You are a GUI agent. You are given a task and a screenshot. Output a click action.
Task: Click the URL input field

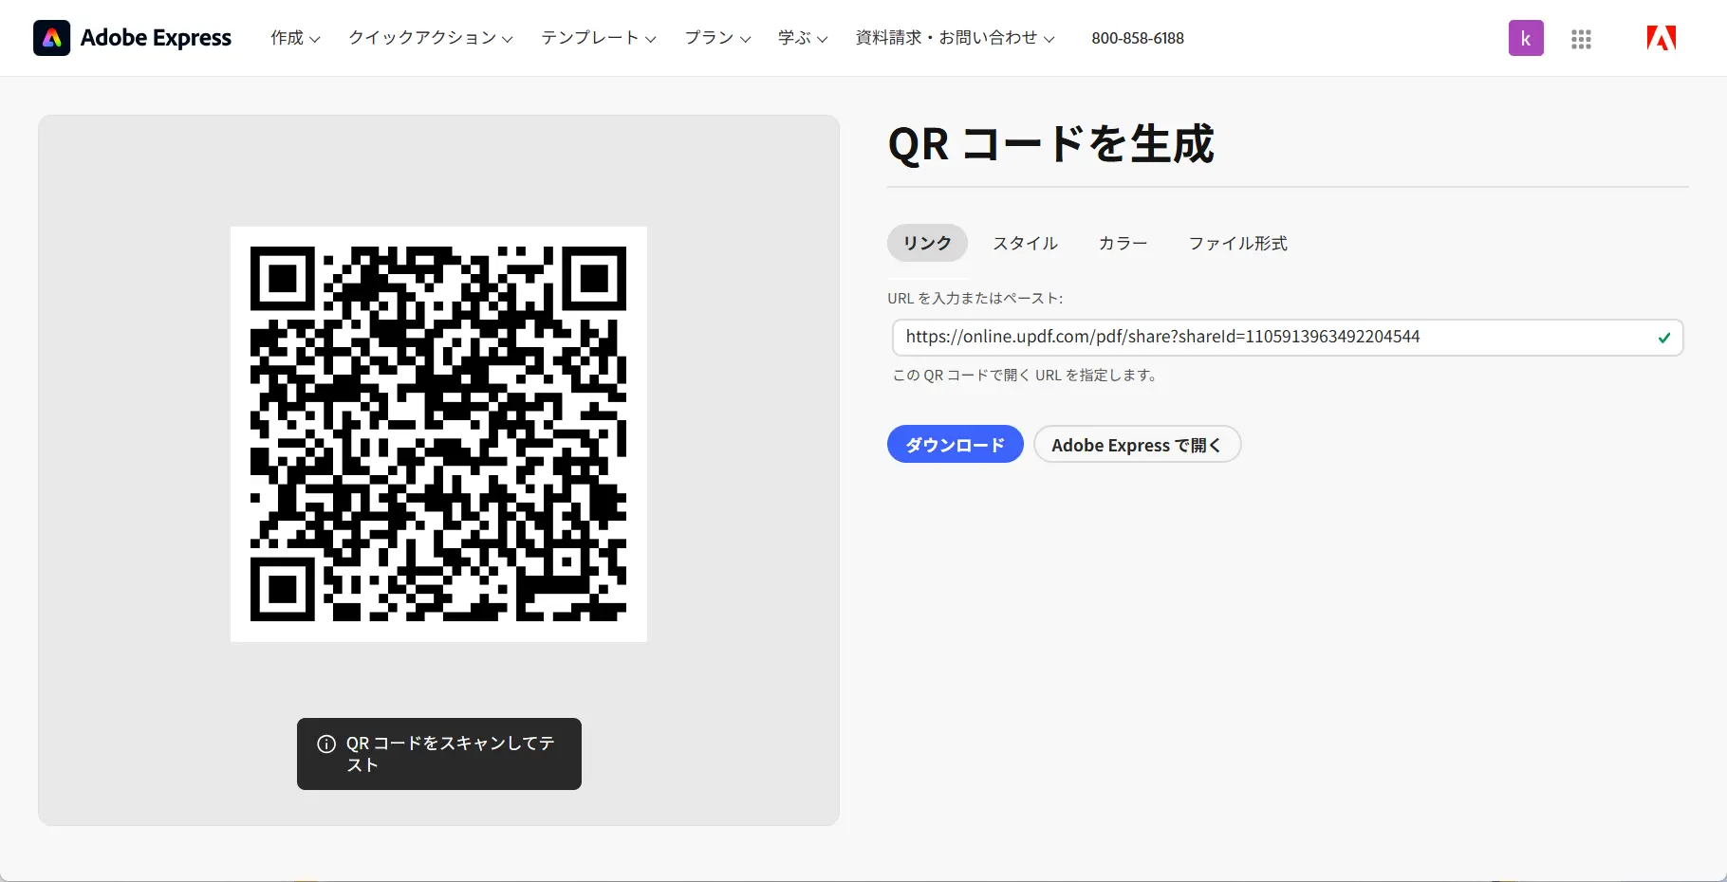[1288, 338]
